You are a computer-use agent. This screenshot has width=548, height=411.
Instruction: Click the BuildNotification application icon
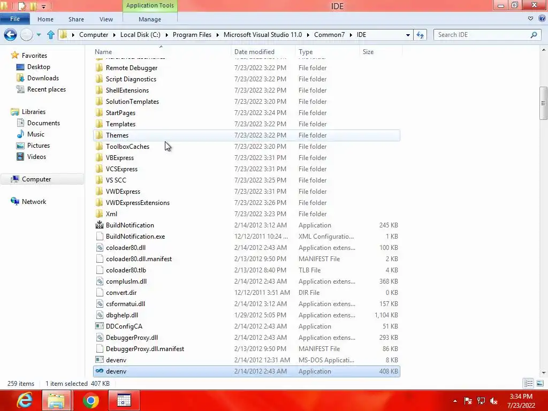[100, 225]
